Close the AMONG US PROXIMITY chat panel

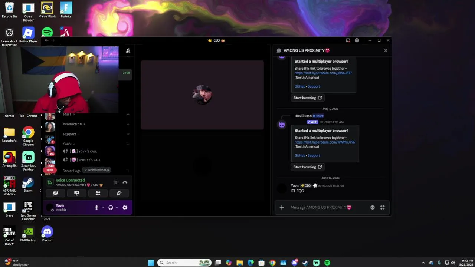pyautogui.click(x=386, y=50)
